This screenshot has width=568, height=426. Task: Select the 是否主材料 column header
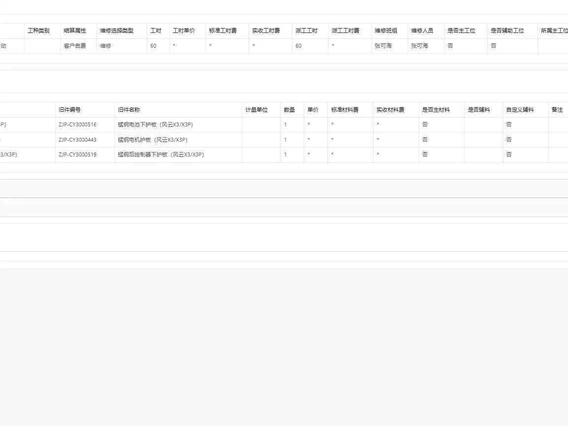pyautogui.click(x=436, y=110)
